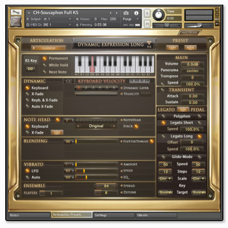Click the camera snapshot icon
The width and height of the screenshot is (228, 228).
[x=126, y=13]
